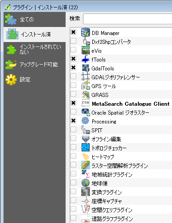Click the GRASS plugin icon
Screen dimensions: 172x223
point(86,94)
